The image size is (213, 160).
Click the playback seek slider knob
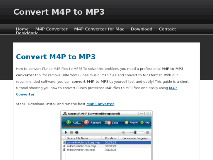coord(77,132)
